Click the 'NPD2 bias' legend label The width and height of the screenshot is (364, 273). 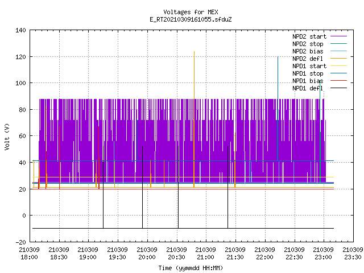point(308,51)
